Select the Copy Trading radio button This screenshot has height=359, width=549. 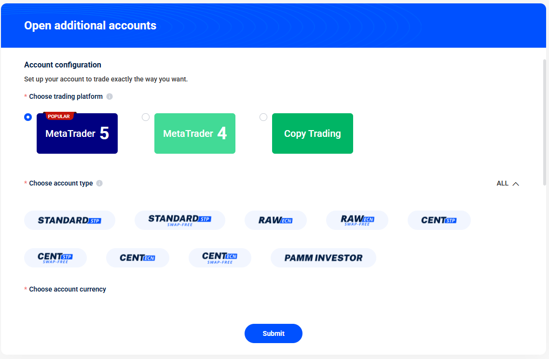263,117
